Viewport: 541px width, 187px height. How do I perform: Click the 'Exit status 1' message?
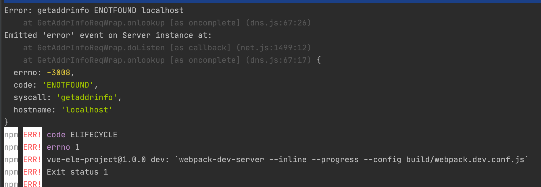(x=77, y=172)
